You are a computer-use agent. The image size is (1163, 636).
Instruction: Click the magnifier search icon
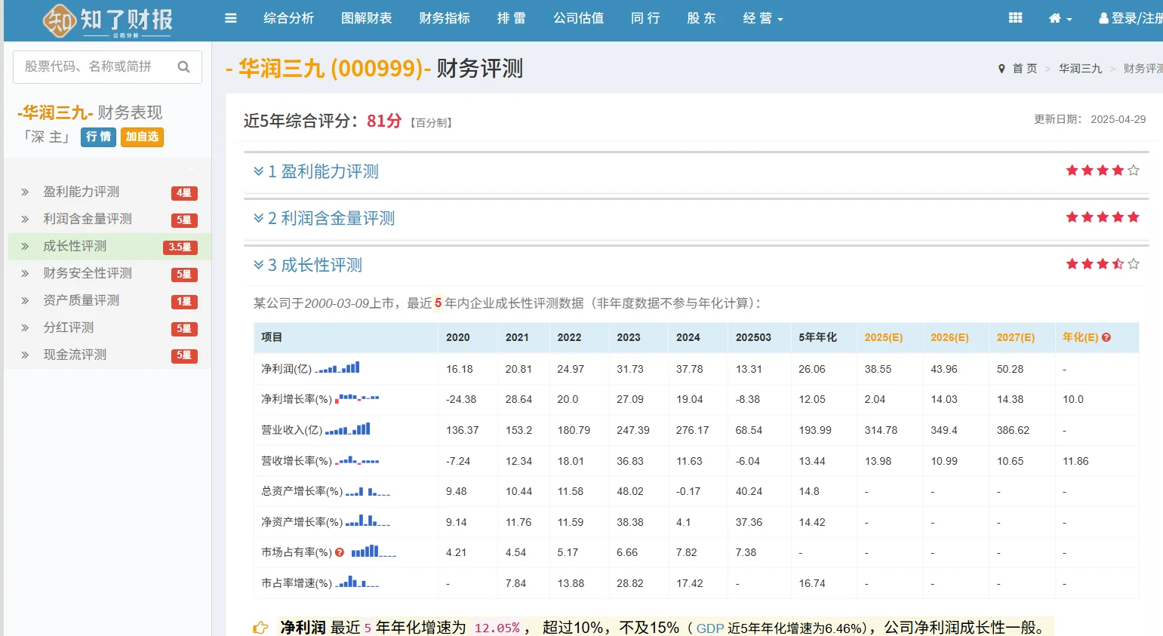click(183, 66)
